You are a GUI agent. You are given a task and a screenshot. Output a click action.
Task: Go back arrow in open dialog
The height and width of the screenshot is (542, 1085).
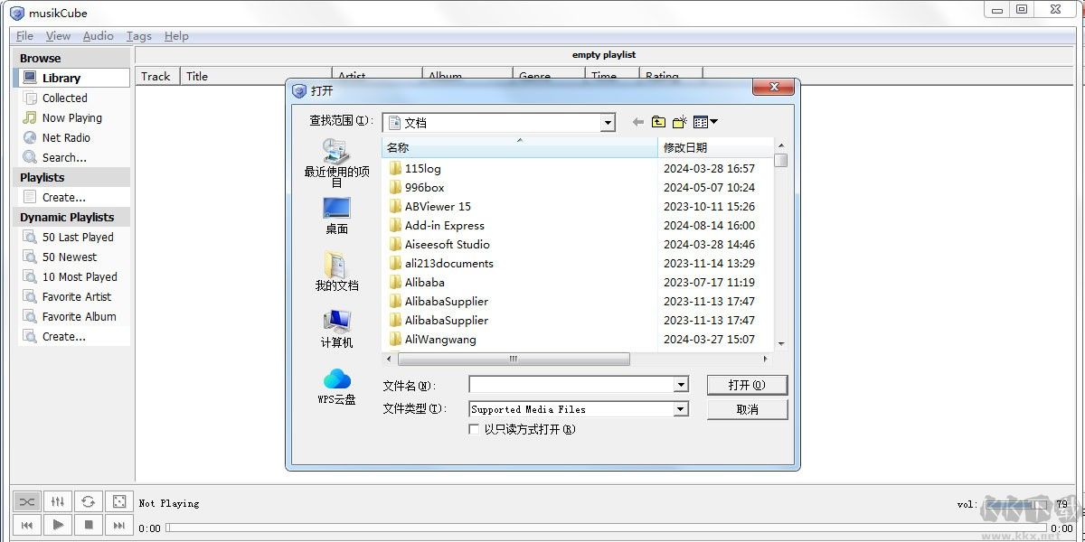coord(638,122)
